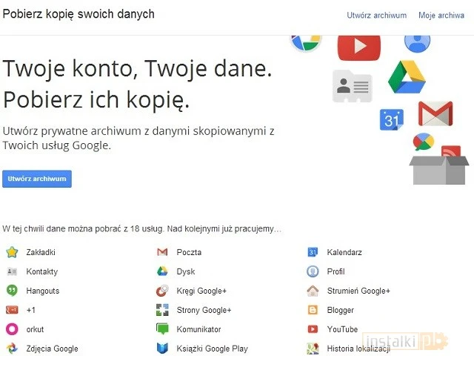Click the blue Utwórz archiwum button

37,179
